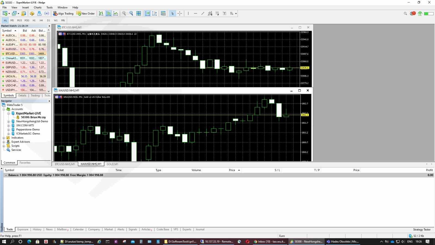Viewport: 435px width, 245px height.
Task: Select the M15 timeframe
Action: (19, 20)
